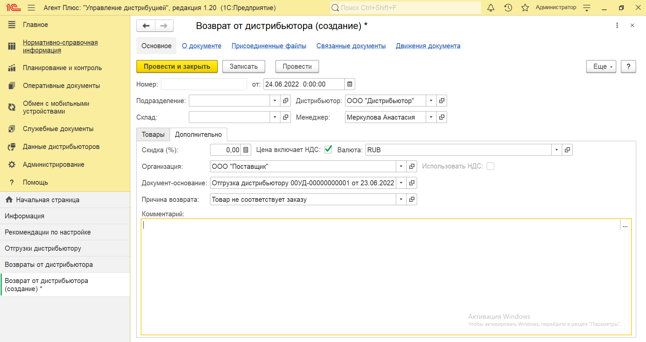Click Начальная страница home icon
The width and height of the screenshot is (646, 342).
point(9,200)
